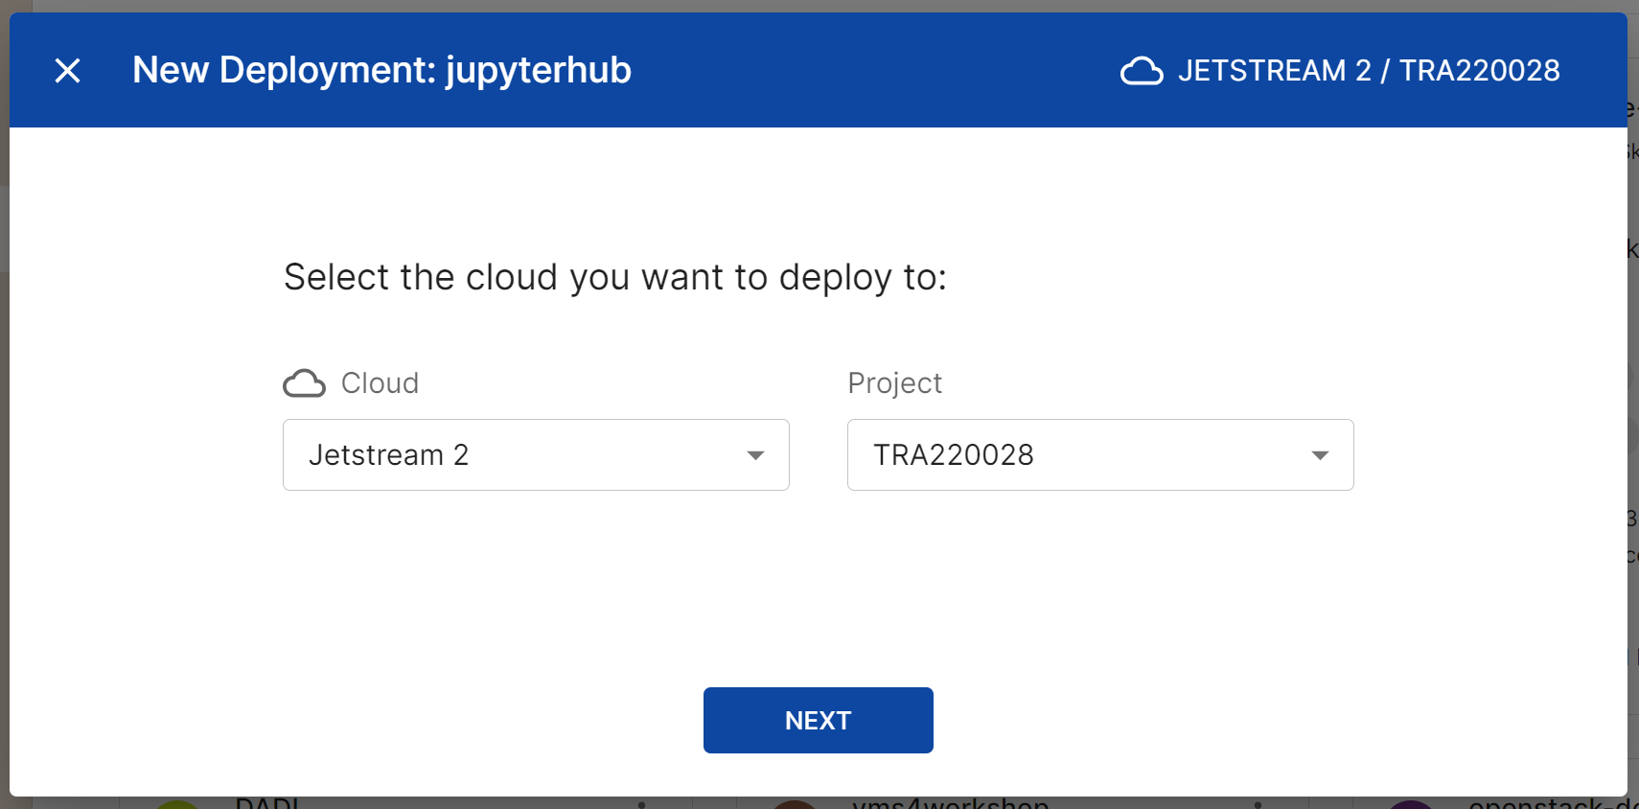Image resolution: width=1639 pixels, height=809 pixels.
Task: Open the Cloud dropdown showing Jetstream 2
Action: point(518,454)
